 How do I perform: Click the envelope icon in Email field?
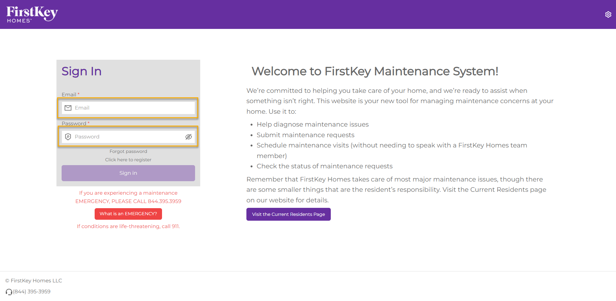click(68, 108)
